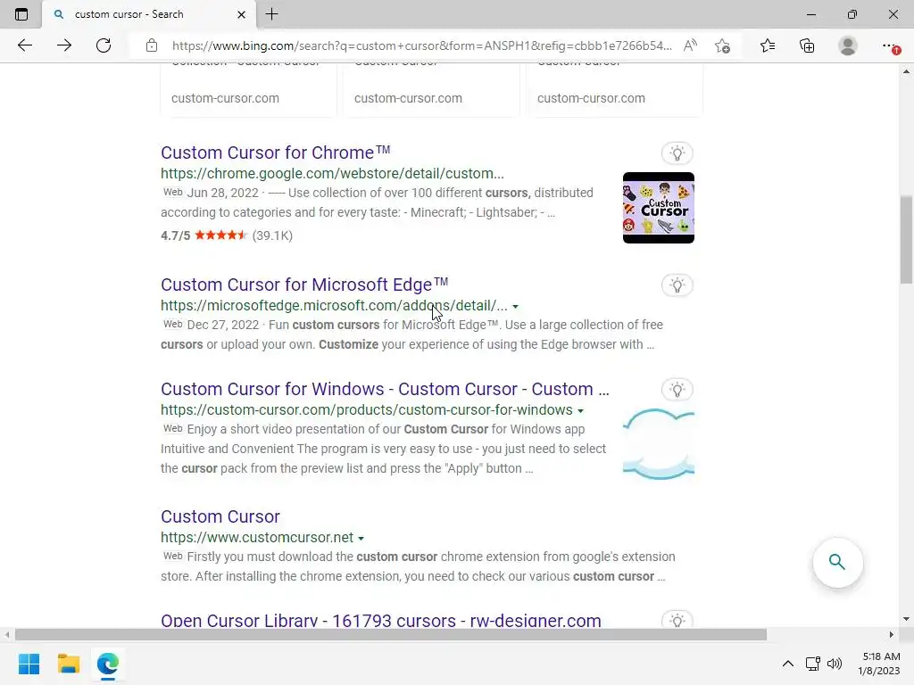
Task: Refresh the Bing search page
Action: [x=104, y=45]
